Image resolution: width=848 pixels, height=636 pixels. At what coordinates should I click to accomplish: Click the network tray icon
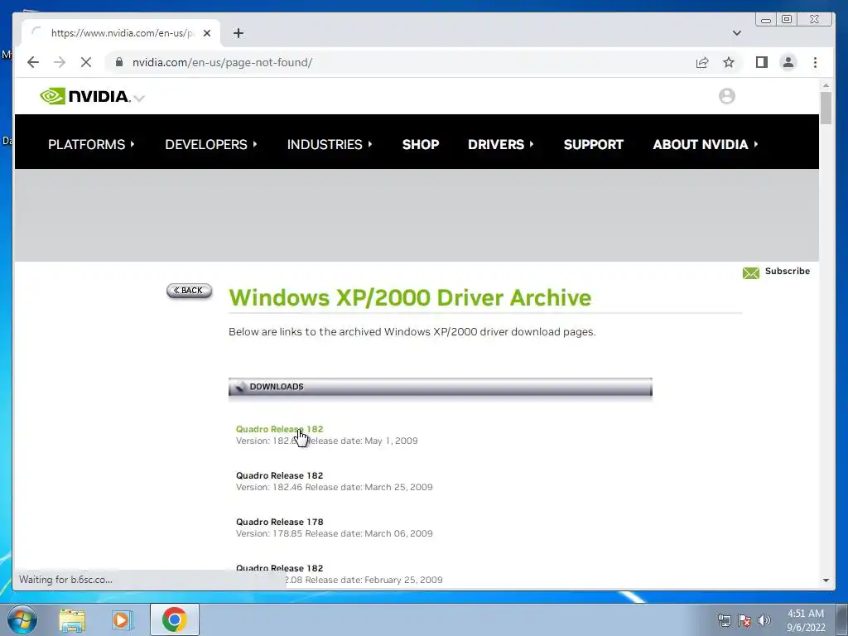(x=724, y=620)
